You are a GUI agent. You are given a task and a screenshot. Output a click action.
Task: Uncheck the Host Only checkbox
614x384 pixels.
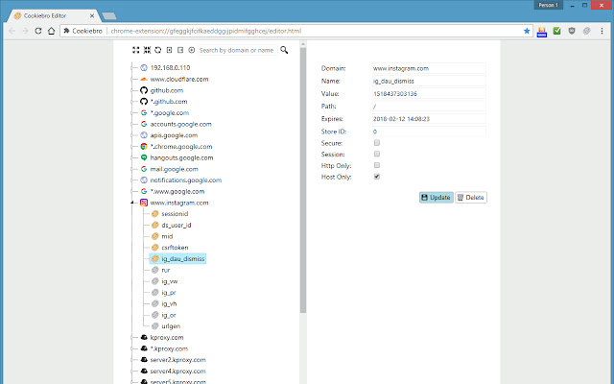coord(377,177)
